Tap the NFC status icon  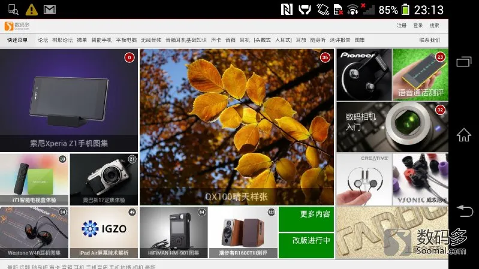pyautogui.click(x=287, y=10)
